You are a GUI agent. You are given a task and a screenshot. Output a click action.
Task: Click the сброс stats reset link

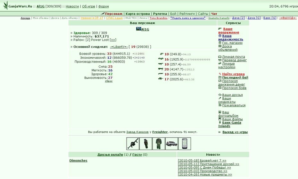[x=109, y=81]
